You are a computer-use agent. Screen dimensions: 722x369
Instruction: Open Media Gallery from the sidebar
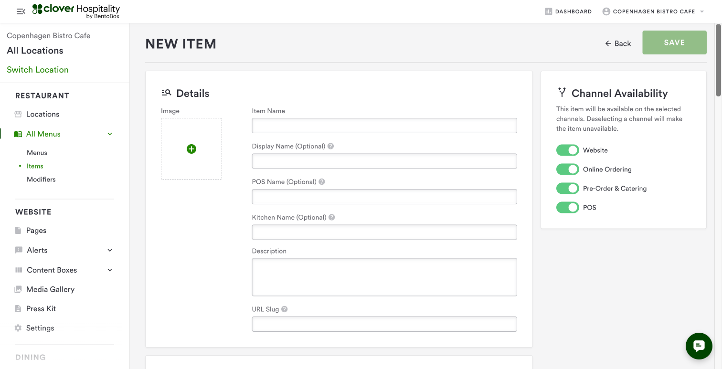tap(50, 289)
